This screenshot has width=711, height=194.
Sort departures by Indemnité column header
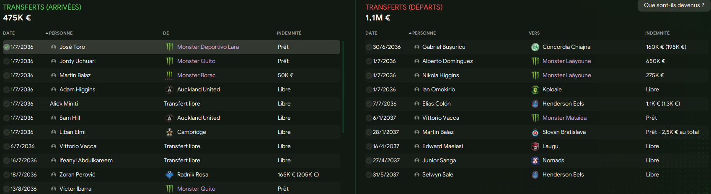(x=657, y=33)
